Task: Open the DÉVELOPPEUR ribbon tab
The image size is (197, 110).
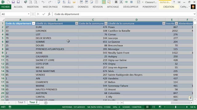Action: point(131,7)
